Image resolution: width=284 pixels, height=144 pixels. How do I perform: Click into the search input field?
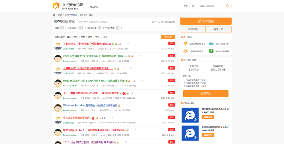212,6
